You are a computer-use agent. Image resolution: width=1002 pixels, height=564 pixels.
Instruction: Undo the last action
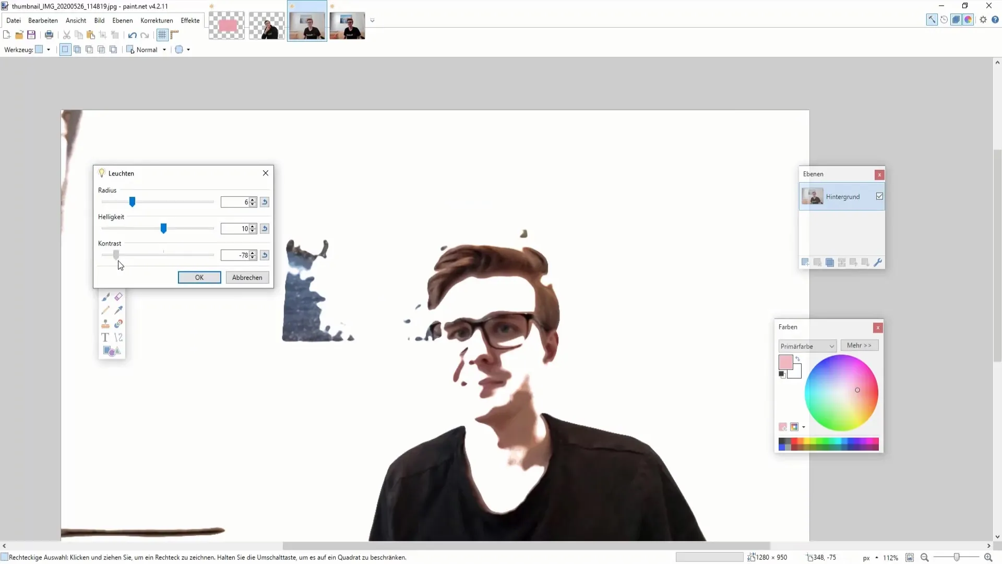click(133, 35)
